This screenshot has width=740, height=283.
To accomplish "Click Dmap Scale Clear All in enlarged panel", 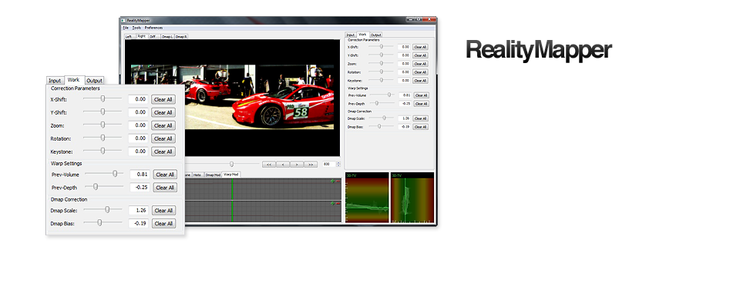I will point(163,211).
